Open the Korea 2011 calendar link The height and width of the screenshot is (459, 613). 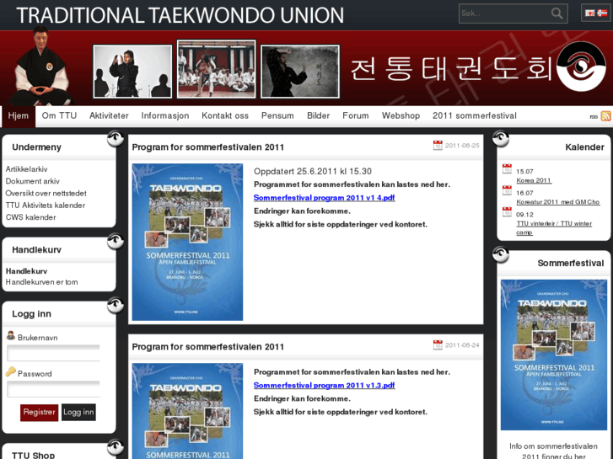534,180
